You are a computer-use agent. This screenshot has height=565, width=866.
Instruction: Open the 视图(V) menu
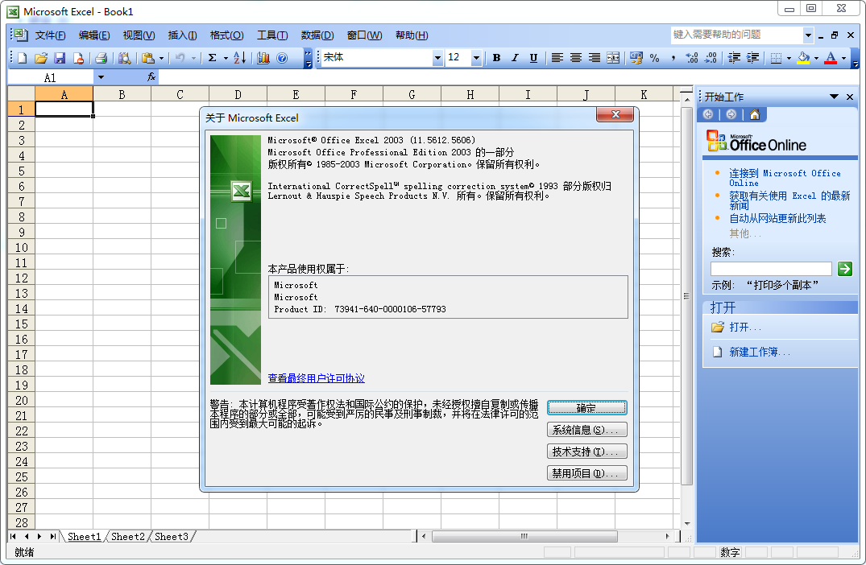point(139,35)
